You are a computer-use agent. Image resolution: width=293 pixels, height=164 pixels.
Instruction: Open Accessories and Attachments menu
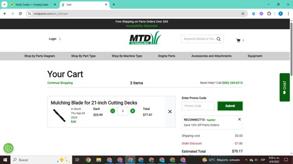pos(212,56)
